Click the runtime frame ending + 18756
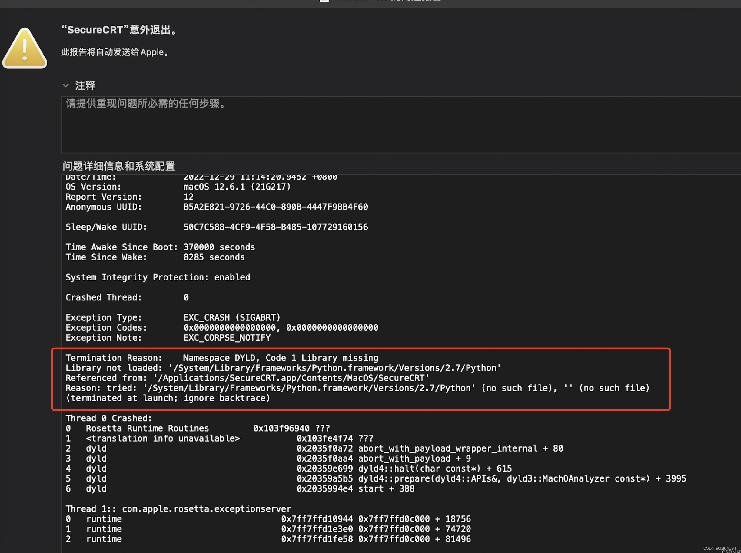This screenshot has width=741, height=553. click(268, 519)
